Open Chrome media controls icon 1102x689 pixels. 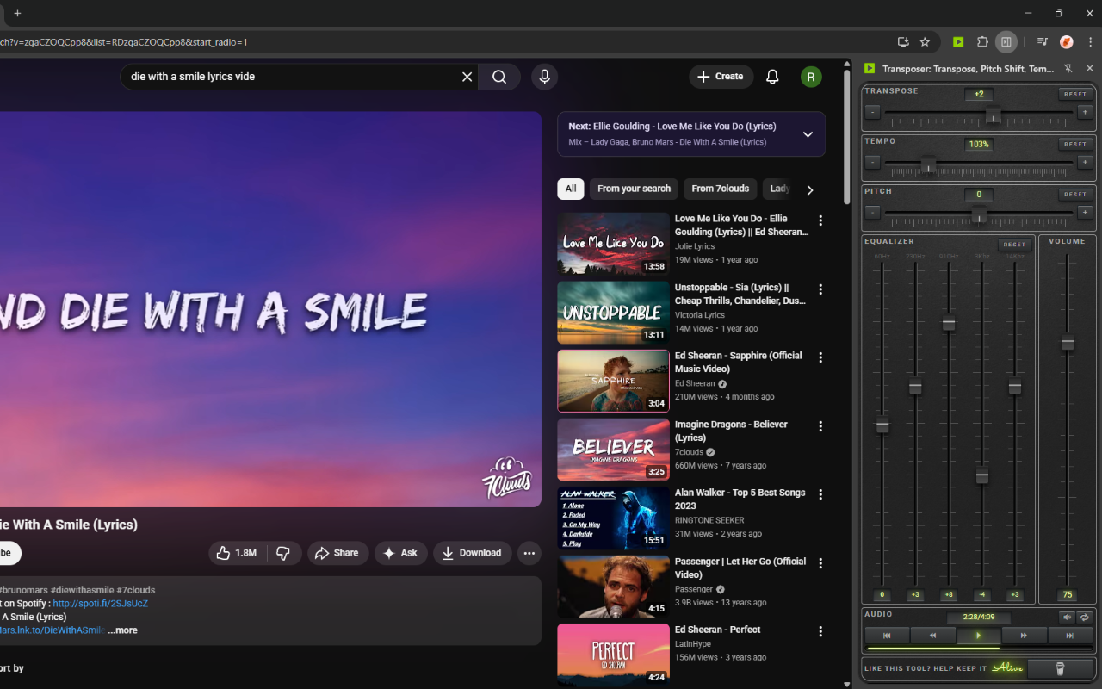click(1042, 41)
